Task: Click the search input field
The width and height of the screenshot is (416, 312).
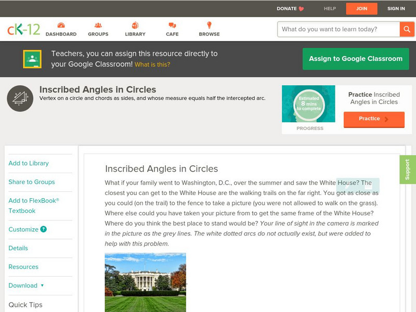Action: click(x=339, y=29)
